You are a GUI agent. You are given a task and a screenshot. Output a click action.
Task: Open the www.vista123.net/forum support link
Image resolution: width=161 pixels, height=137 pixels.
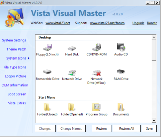pyautogui.click(x=107, y=23)
